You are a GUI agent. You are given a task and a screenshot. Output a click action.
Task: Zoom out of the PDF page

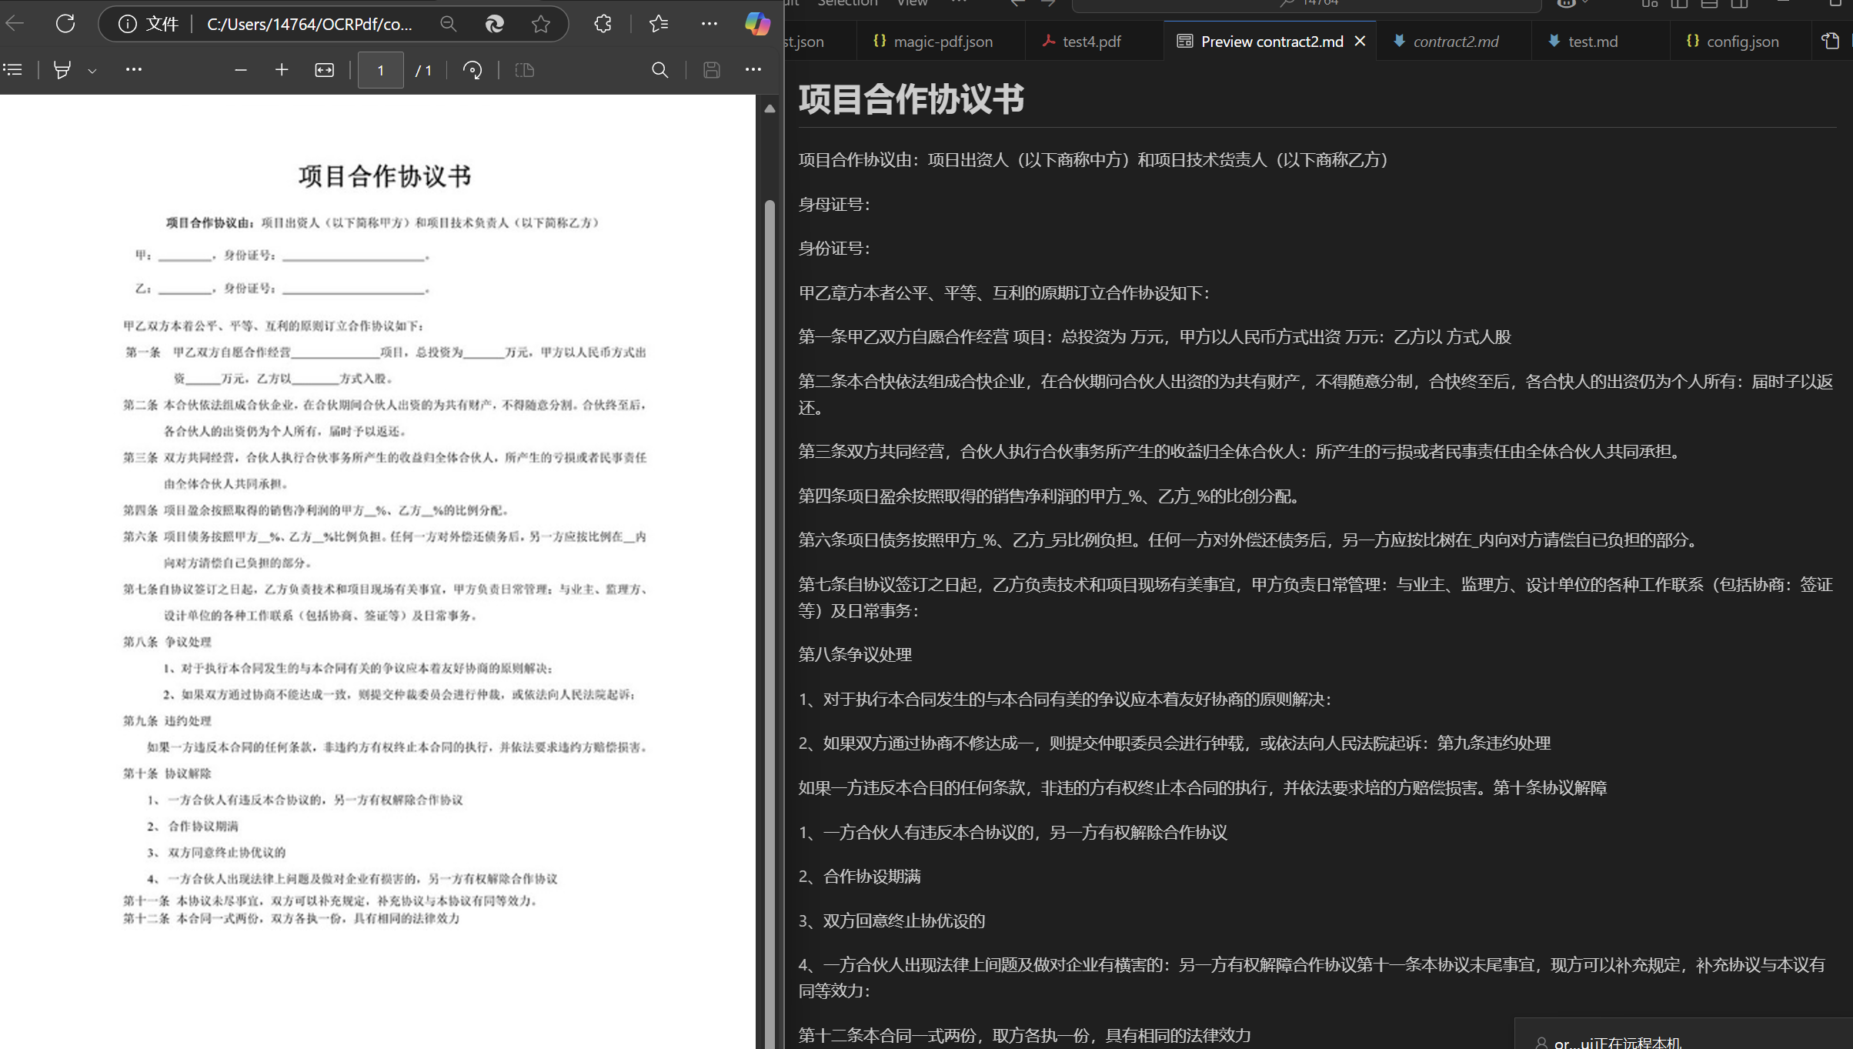click(241, 70)
